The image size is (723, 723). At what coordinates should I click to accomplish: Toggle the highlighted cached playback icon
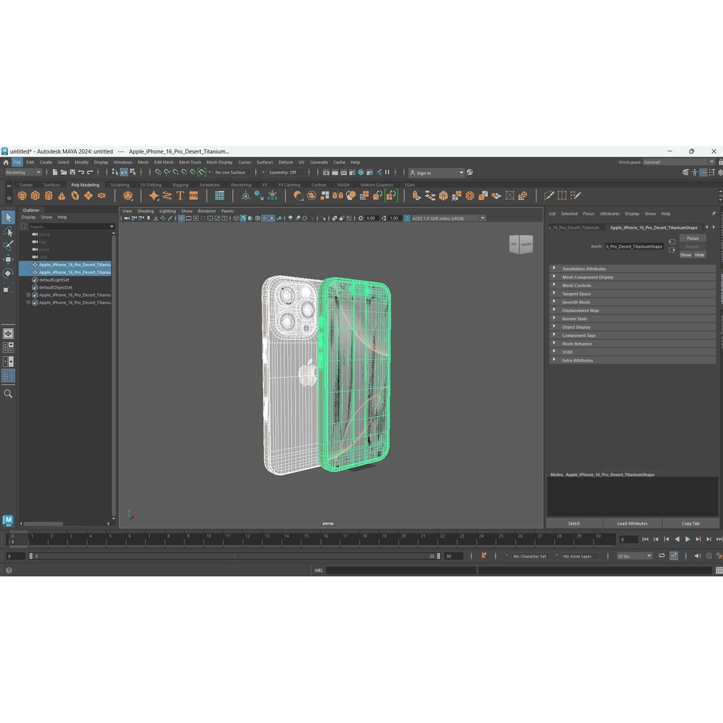point(673,556)
